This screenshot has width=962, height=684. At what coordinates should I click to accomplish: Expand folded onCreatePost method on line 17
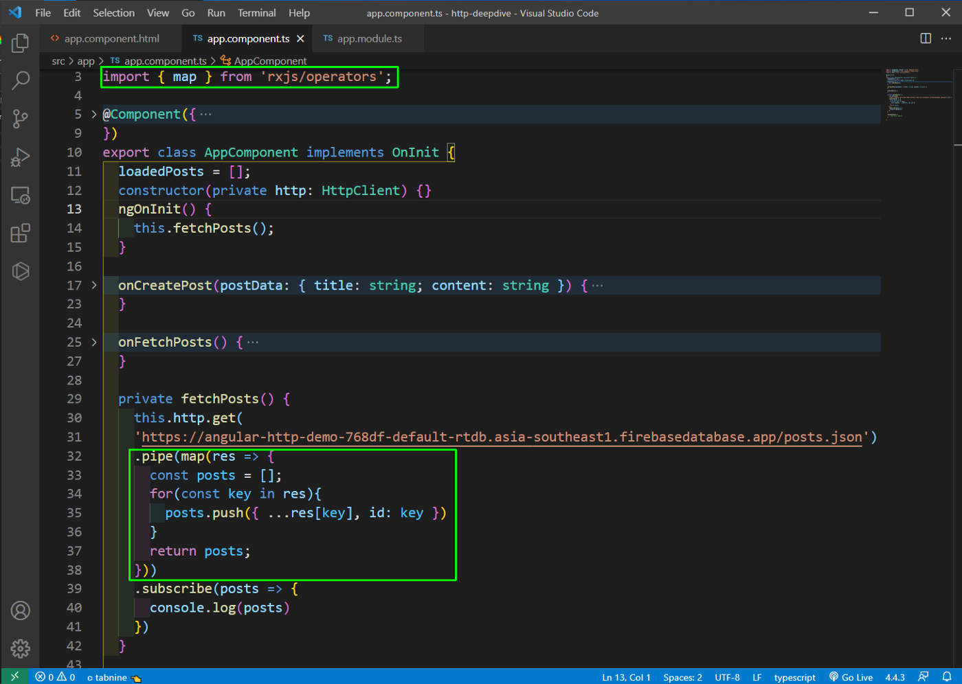tap(94, 285)
